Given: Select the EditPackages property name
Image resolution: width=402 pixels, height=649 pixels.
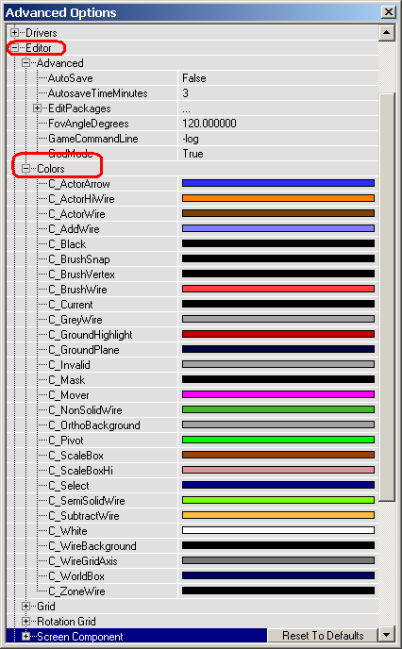Looking at the screenshot, I should [79, 108].
